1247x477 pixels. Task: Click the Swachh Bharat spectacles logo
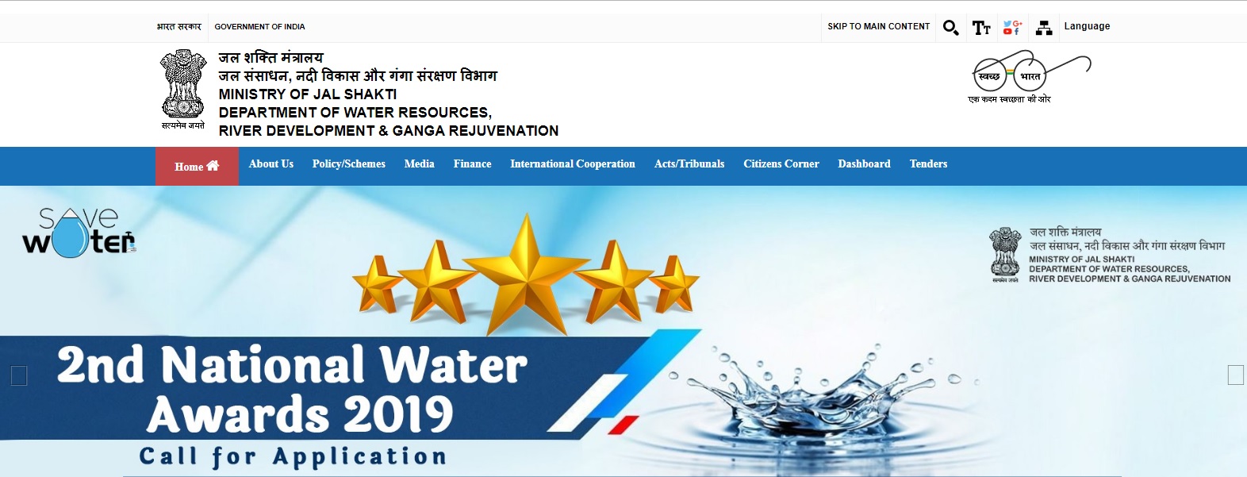pyautogui.click(x=1030, y=77)
